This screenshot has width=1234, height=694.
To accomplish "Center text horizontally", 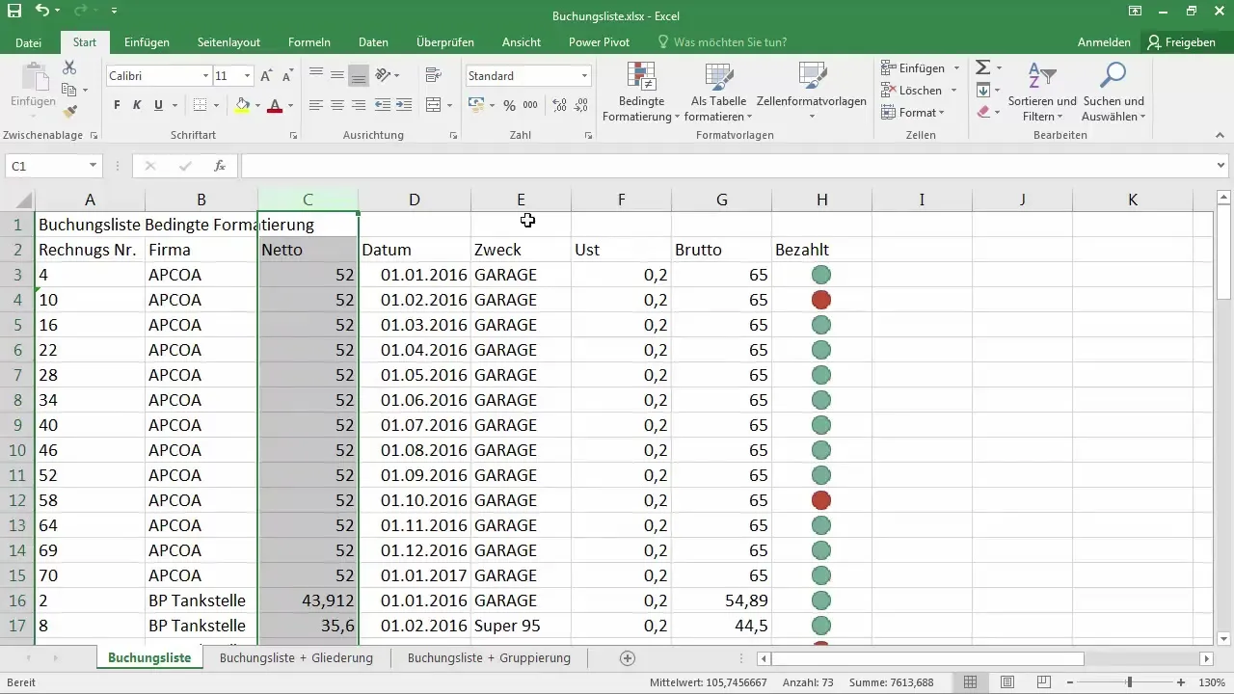I will (337, 105).
